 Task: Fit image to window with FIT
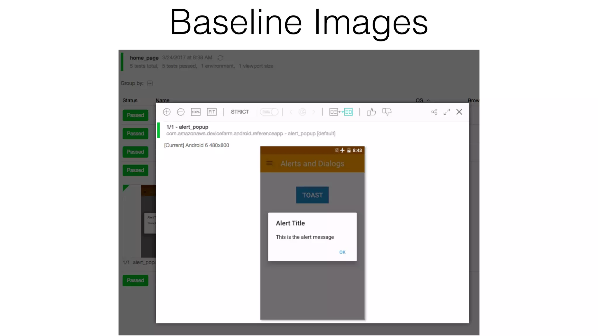(x=212, y=112)
